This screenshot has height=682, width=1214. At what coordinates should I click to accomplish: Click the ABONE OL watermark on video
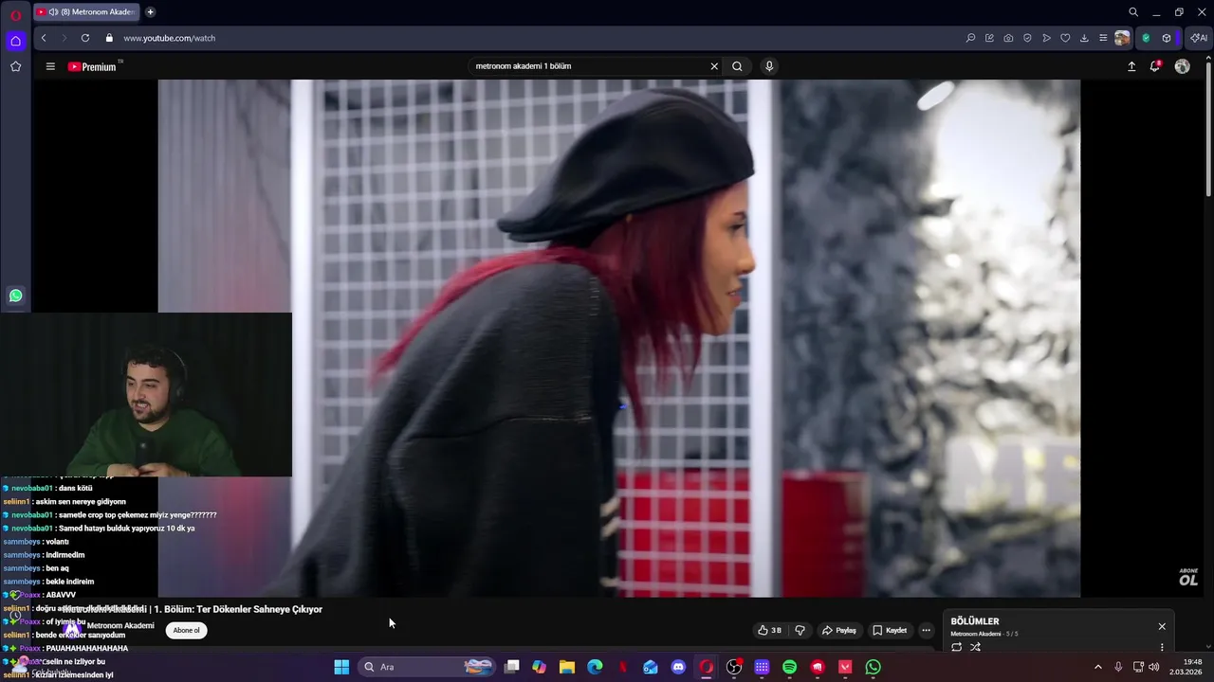tap(1188, 577)
